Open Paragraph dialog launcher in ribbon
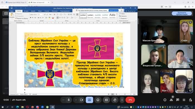Screen dimensions: 195x109 coord(78,21)
